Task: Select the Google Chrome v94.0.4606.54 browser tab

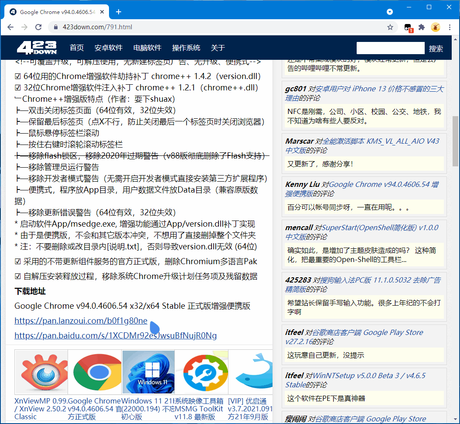Action: [x=57, y=12]
